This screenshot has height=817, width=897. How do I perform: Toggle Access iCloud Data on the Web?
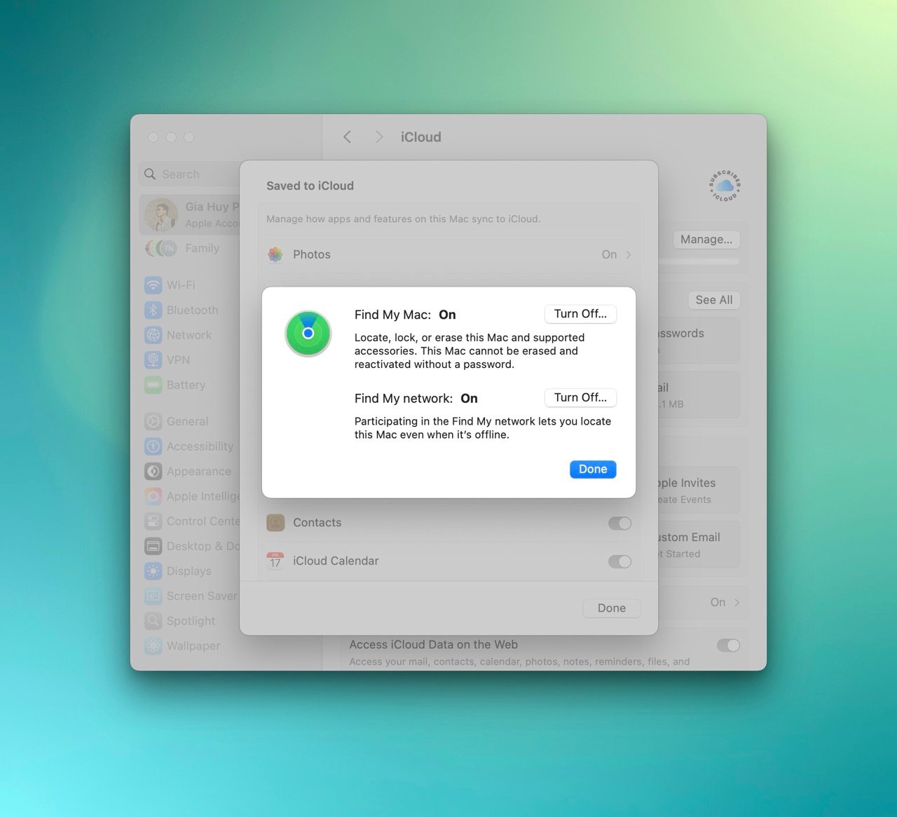[728, 645]
